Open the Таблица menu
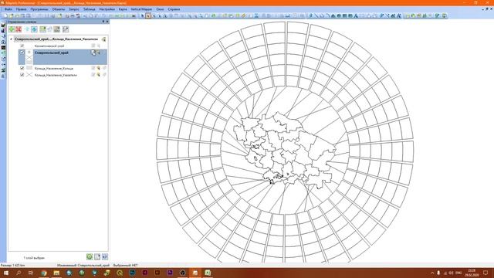The image size is (494, 278). pos(90,9)
